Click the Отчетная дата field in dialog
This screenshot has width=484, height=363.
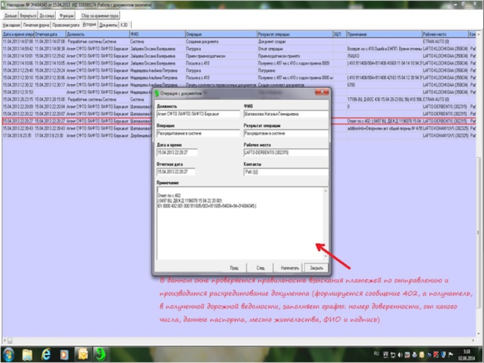pos(175,172)
